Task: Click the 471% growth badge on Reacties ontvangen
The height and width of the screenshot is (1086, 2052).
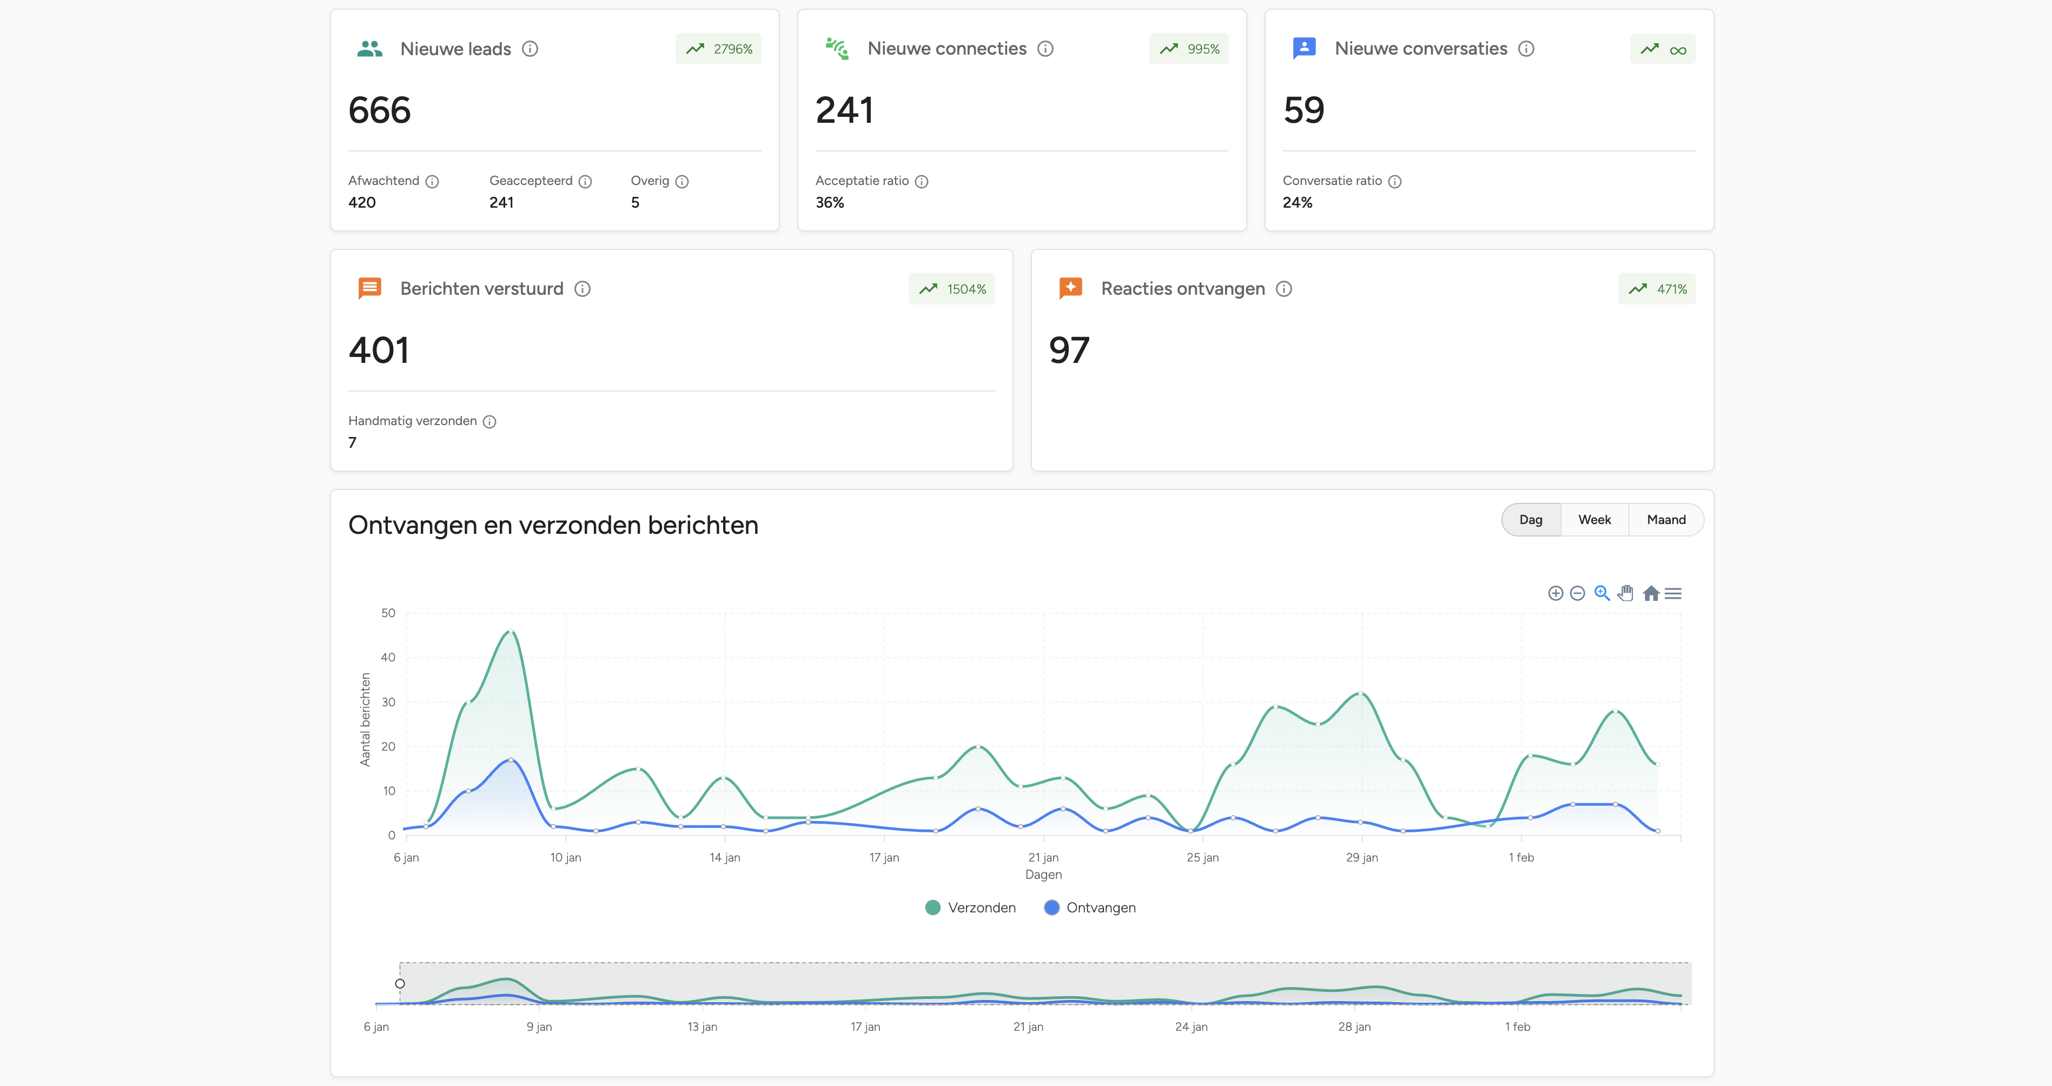Action: click(x=1657, y=288)
